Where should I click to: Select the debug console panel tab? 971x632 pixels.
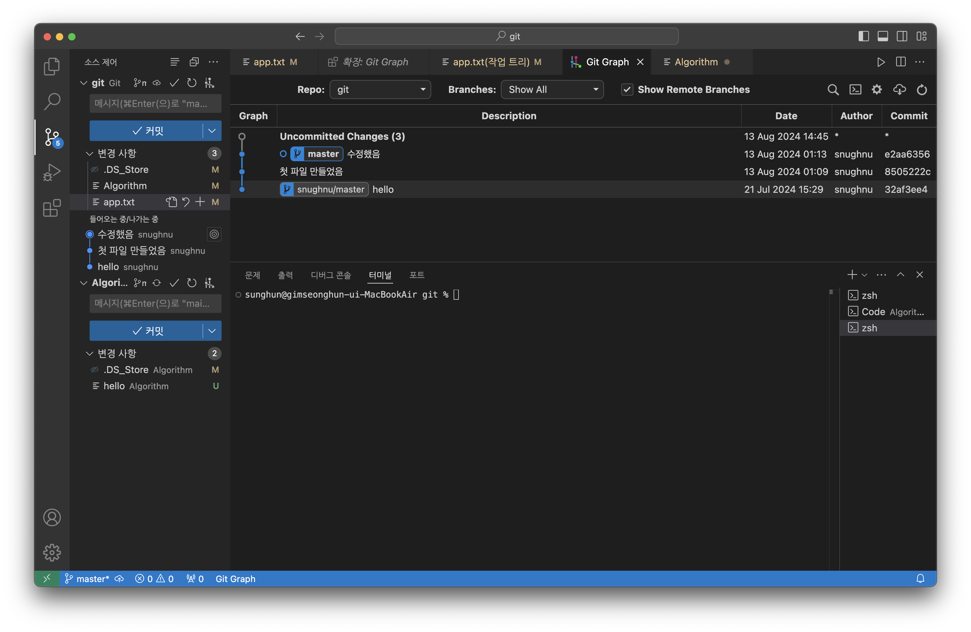coord(331,275)
